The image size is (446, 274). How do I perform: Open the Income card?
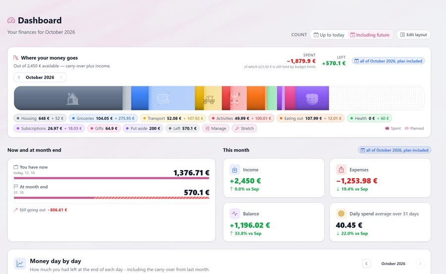[x=274, y=178]
